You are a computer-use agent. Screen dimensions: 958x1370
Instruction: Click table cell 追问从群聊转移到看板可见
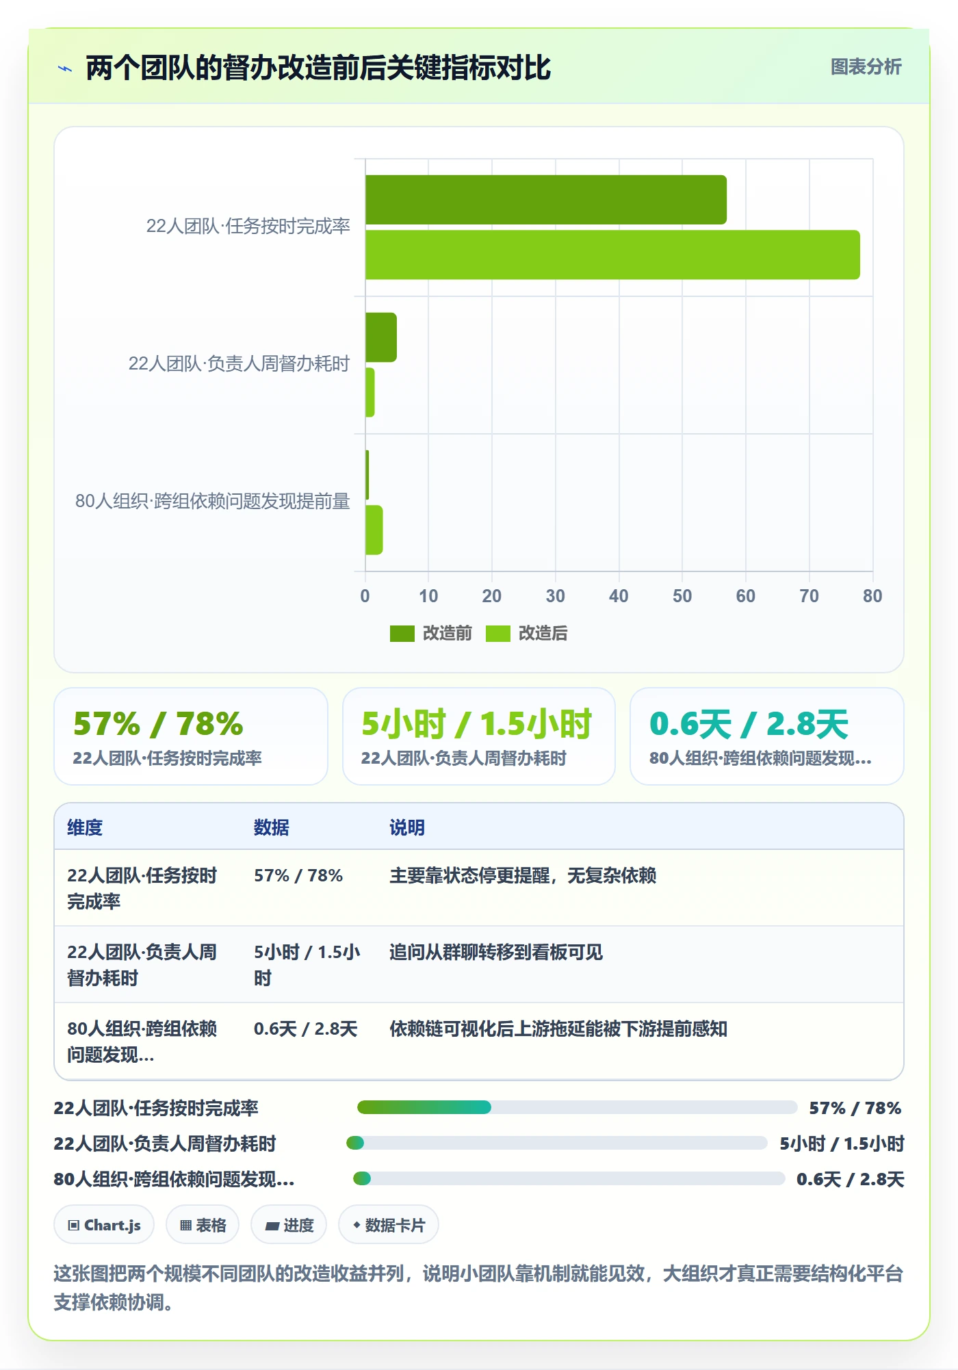(x=496, y=952)
